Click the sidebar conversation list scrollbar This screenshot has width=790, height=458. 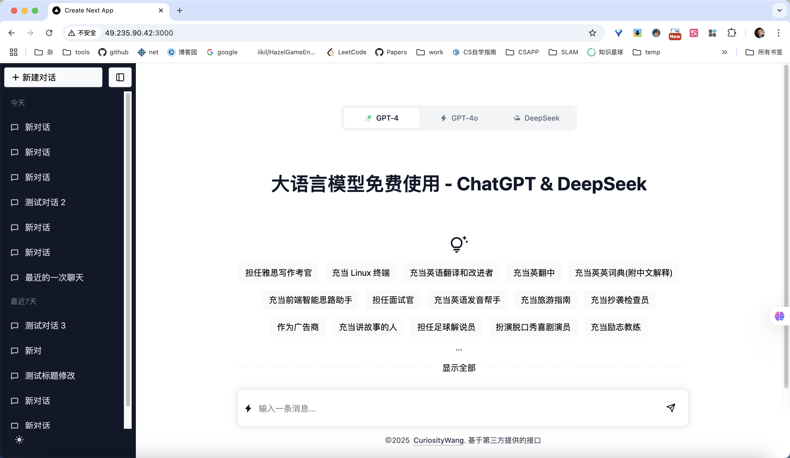click(127, 251)
